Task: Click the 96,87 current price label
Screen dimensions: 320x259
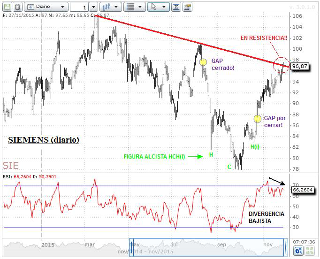Action: [303, 67]
